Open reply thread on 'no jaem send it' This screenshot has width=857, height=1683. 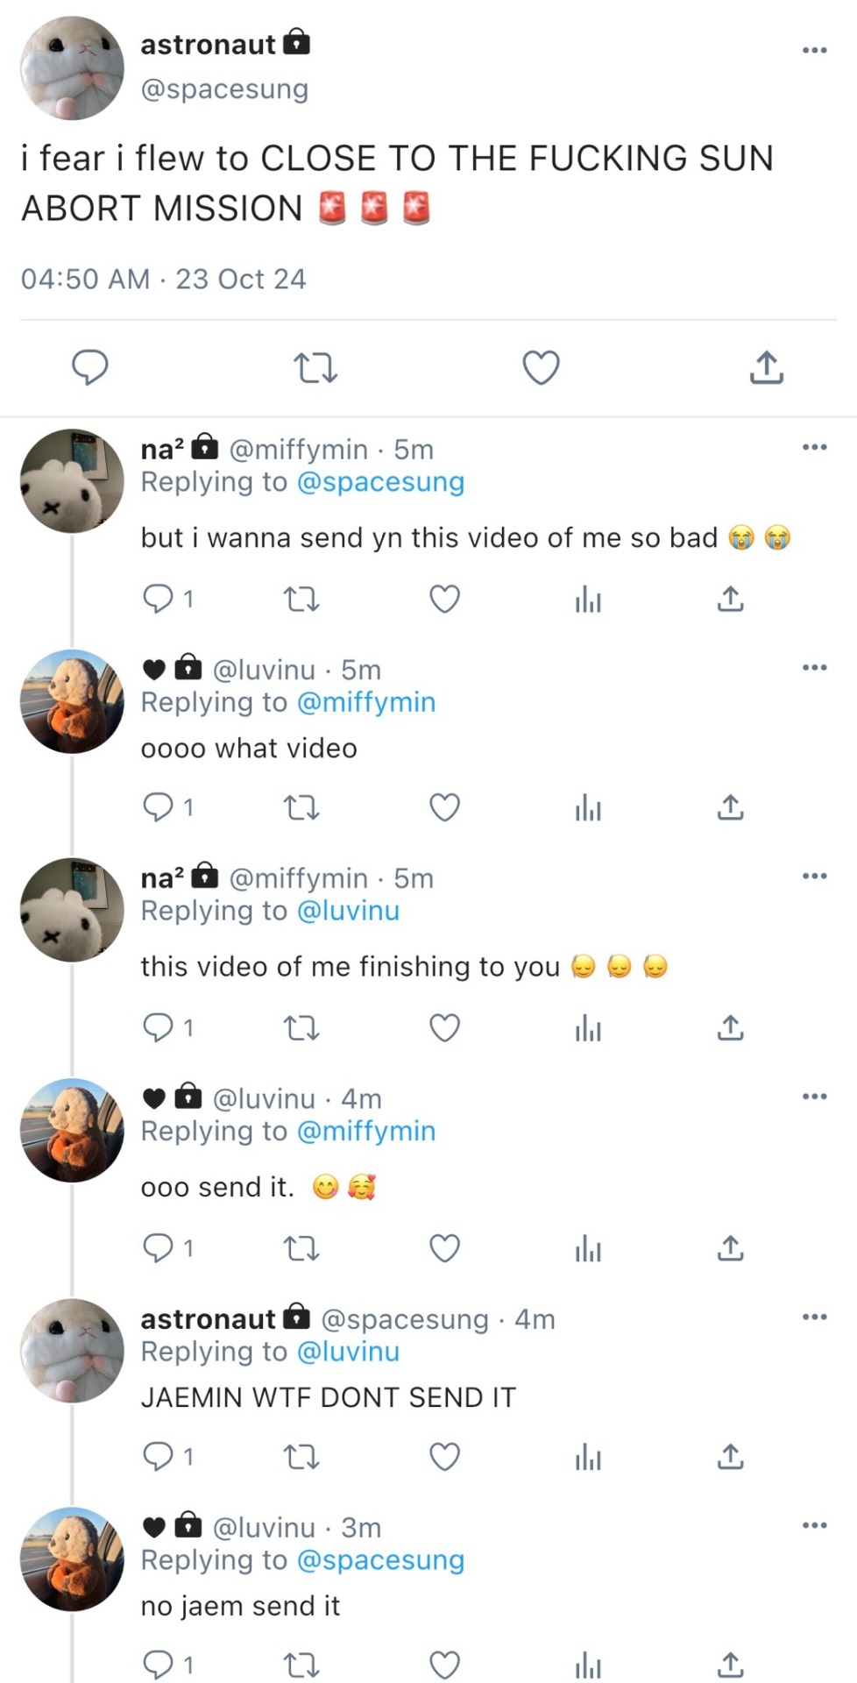159,1664
